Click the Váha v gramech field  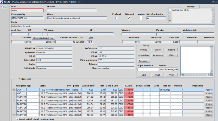click(x=116, y=60)
